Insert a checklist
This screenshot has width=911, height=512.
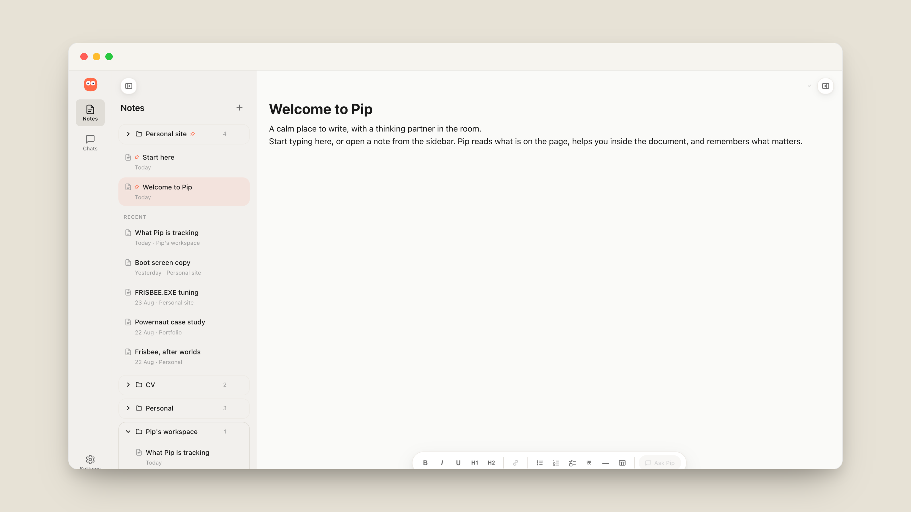click(573, 463)
